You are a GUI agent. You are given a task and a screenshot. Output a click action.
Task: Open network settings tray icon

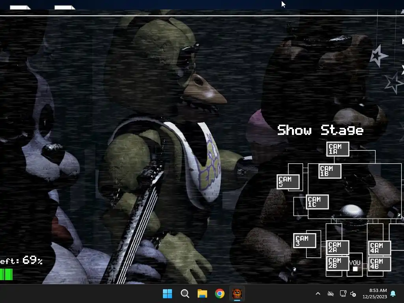point(343,294)
